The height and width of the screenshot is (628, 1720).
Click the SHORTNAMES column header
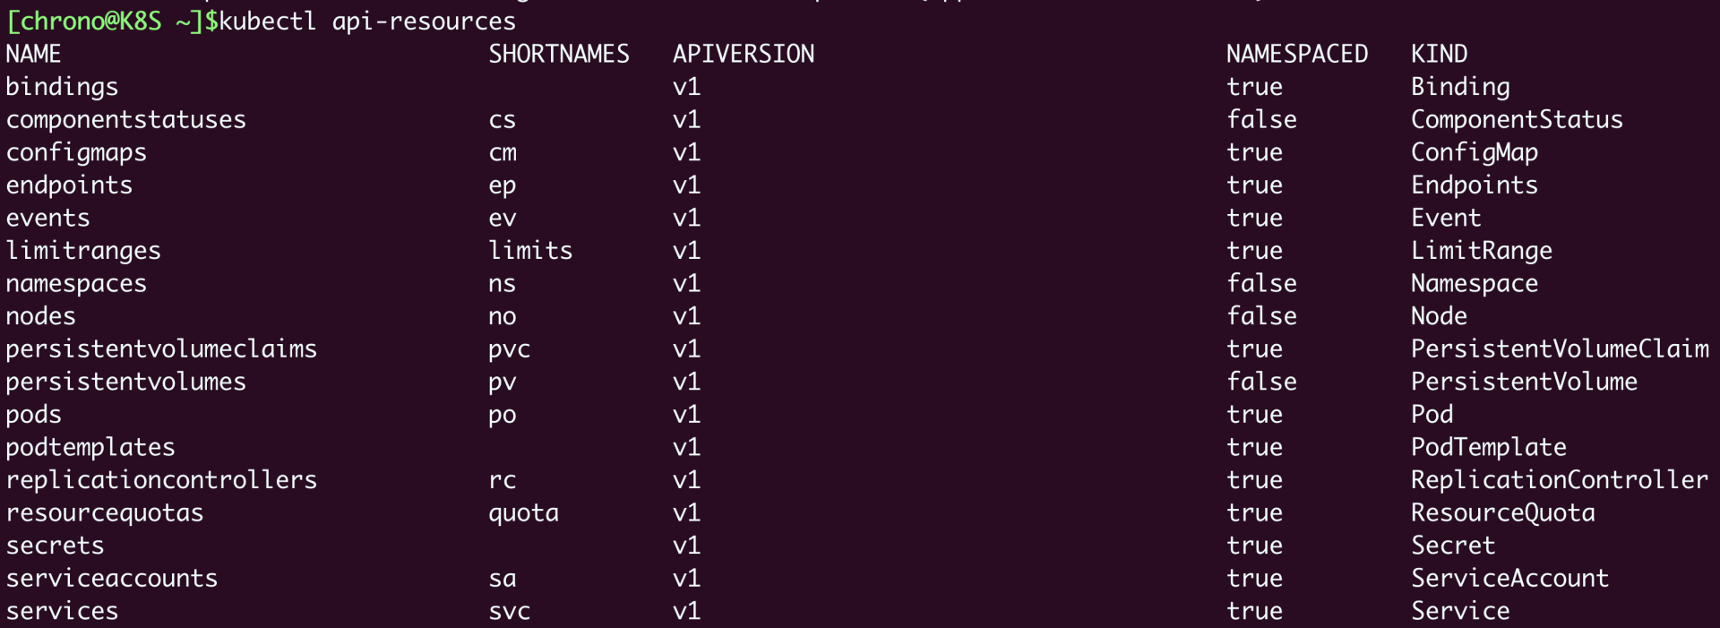click(559, 54)
